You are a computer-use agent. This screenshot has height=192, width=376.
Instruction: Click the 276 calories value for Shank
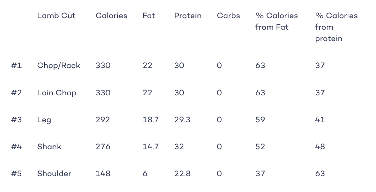(103, 147)
